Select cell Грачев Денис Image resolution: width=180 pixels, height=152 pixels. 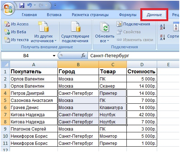(x=34, y=107)
